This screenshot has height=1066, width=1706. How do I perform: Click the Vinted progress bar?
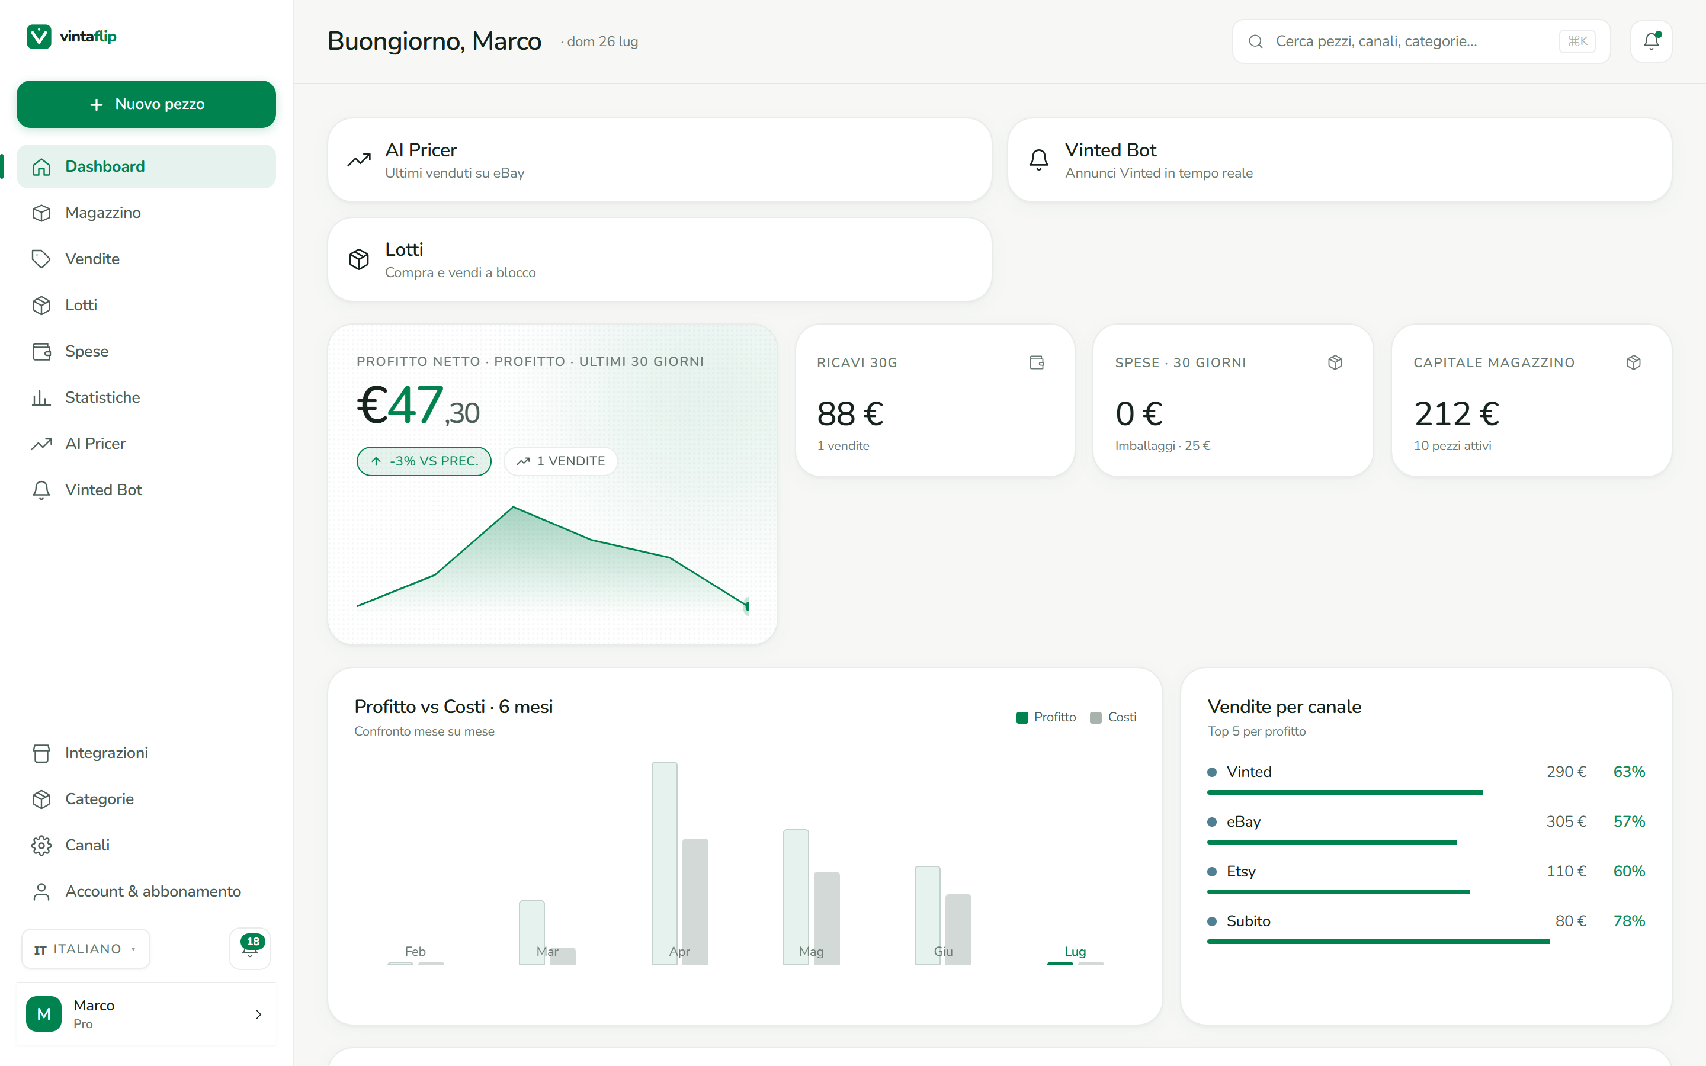[x=1345, y=792]
